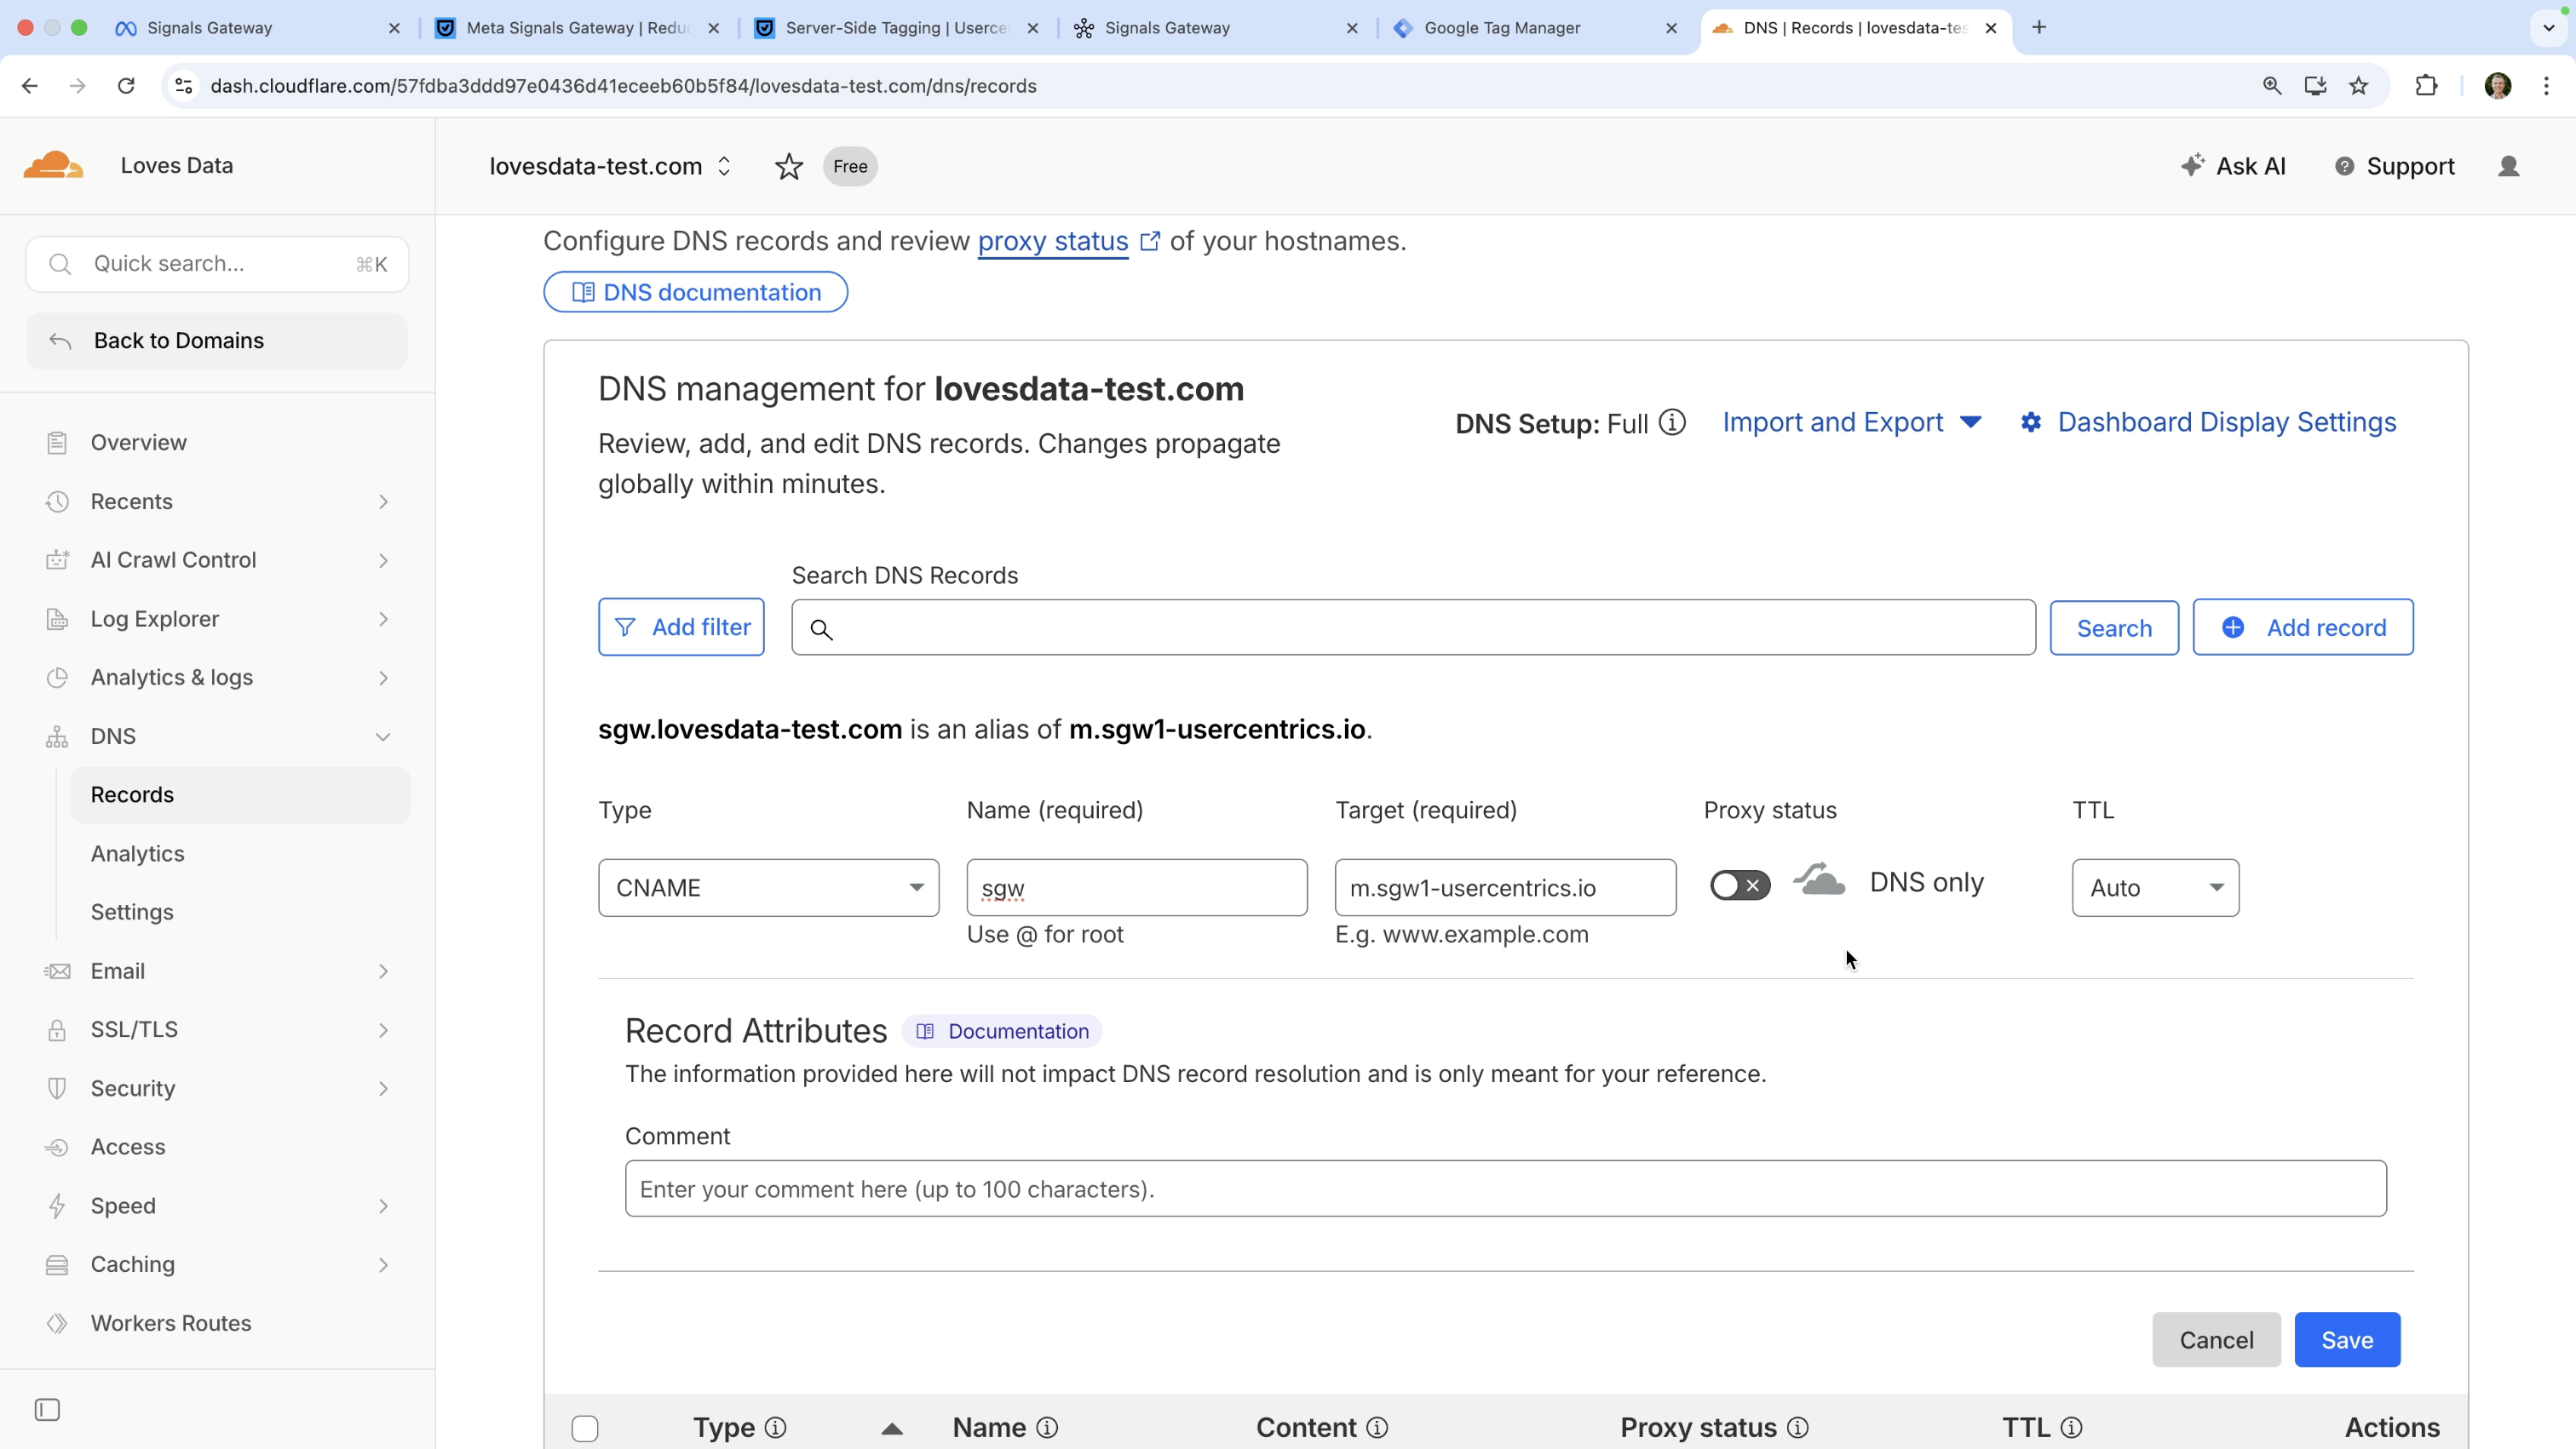Click the Proxy status column info icon
2576x1449 pixels.
coord(1798,1427)
